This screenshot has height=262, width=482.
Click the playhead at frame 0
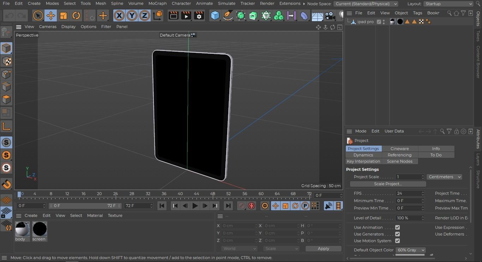point(19,194)
